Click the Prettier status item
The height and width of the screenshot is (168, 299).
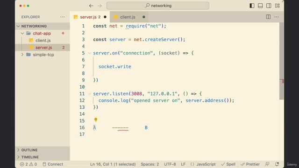[250, 164]
